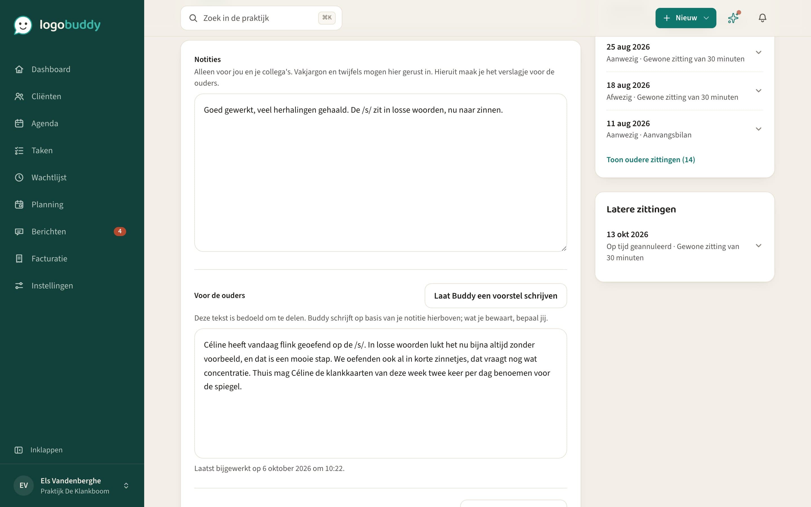Click the Berichten chat icon

coord(19,232)
